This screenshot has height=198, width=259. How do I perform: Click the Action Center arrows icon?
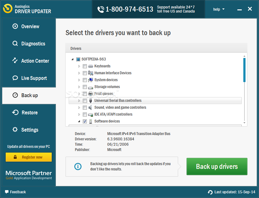point(15,60)
